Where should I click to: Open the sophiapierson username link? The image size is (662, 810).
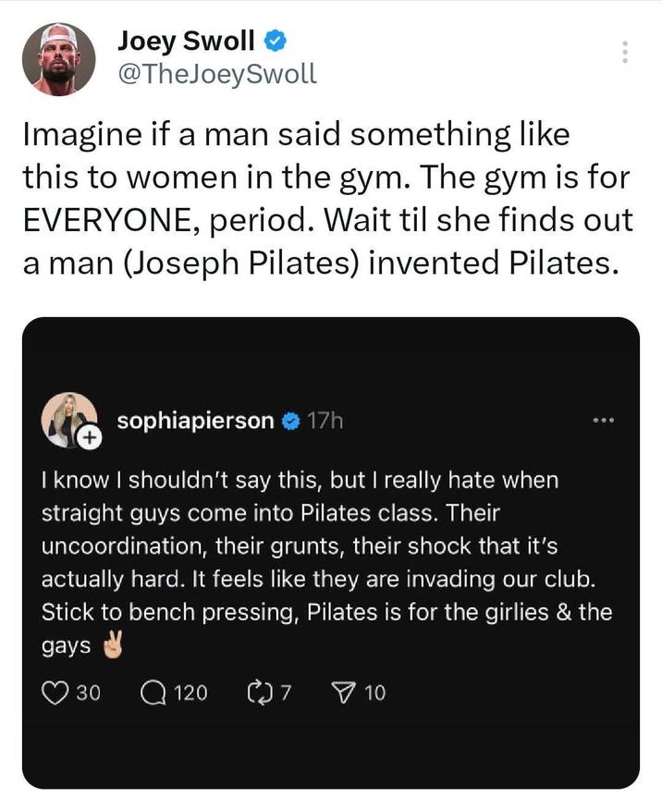195,422
